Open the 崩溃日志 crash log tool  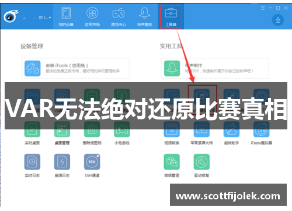[x=62, y=166]
